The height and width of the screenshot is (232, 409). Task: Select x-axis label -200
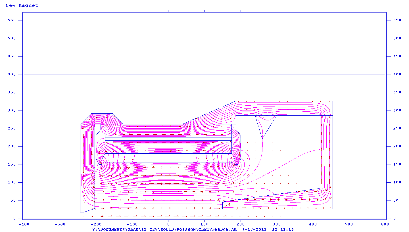(96, 224)
